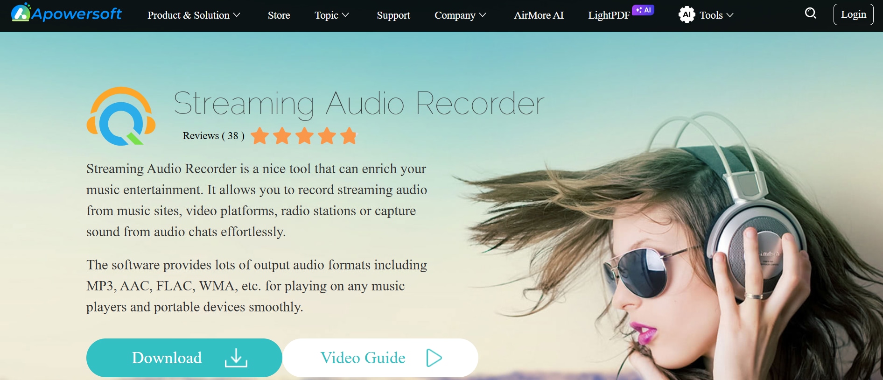
Task: Open the LightPDF menu item
Action: click(609, 15)
